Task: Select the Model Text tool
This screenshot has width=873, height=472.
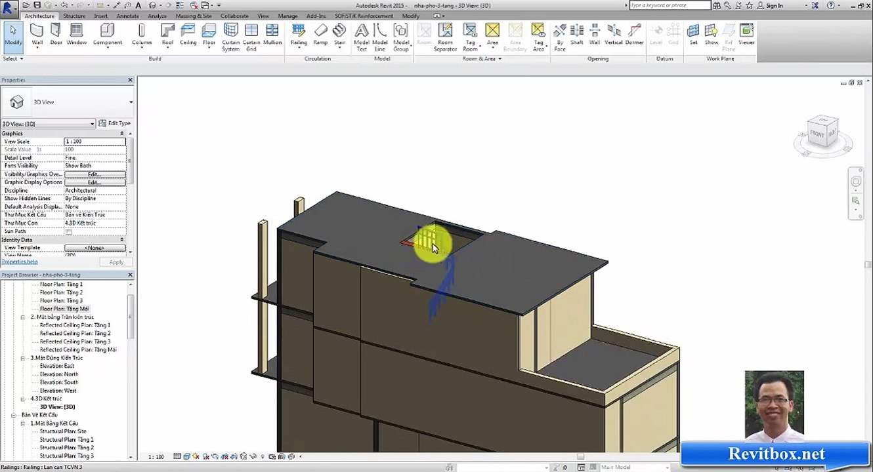Action: [x=362, y=38]
